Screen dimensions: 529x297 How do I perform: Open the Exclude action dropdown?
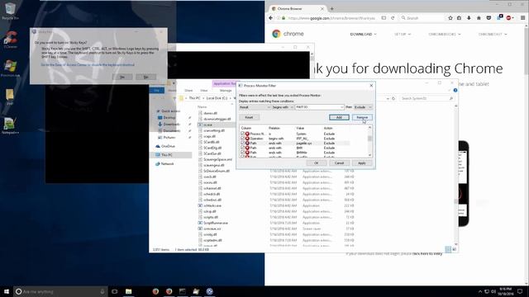pos(363,107)
